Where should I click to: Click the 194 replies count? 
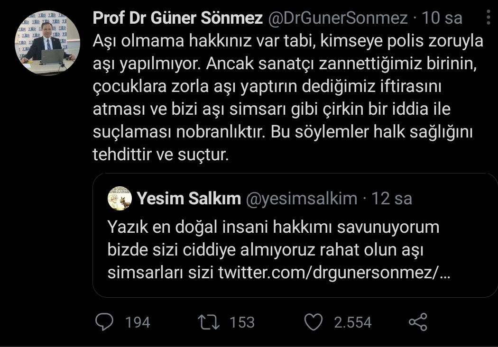tap(138, 323)
